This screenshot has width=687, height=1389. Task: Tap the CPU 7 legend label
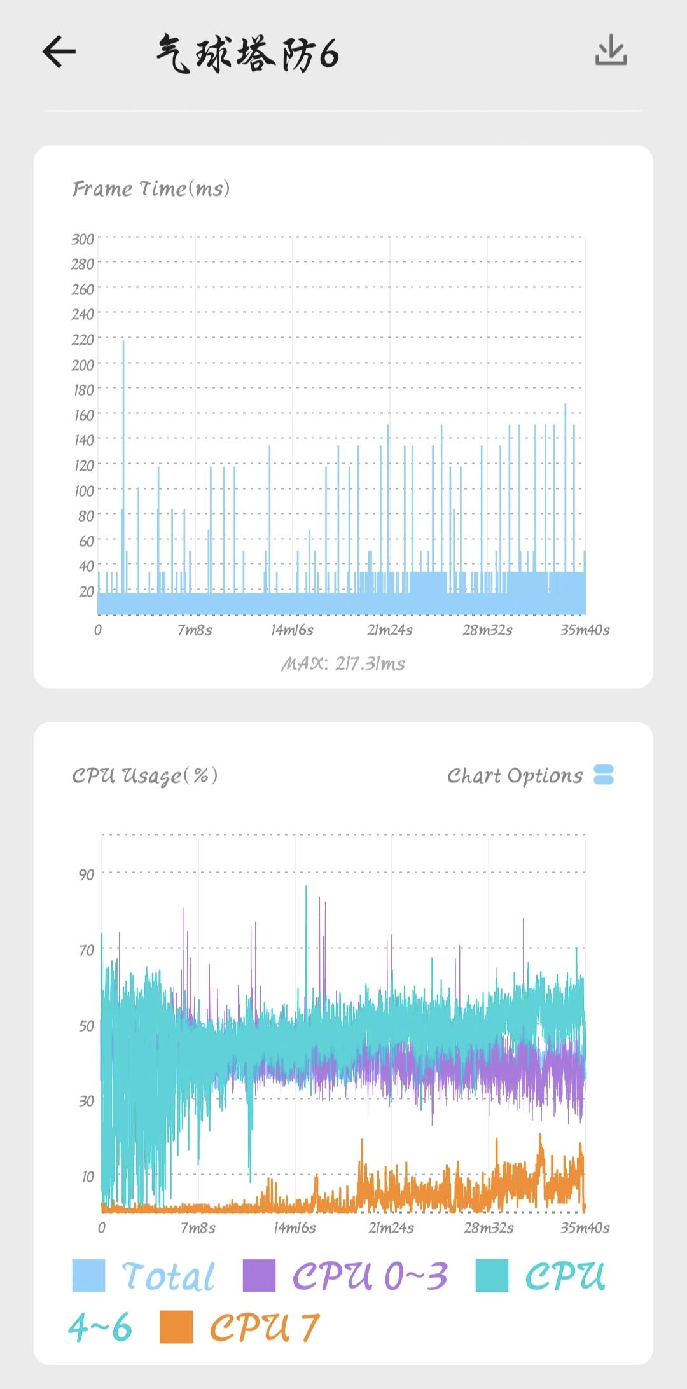point(264,1328)
